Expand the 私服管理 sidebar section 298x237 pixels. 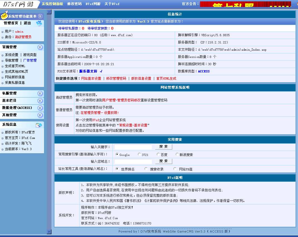(40, 93)
